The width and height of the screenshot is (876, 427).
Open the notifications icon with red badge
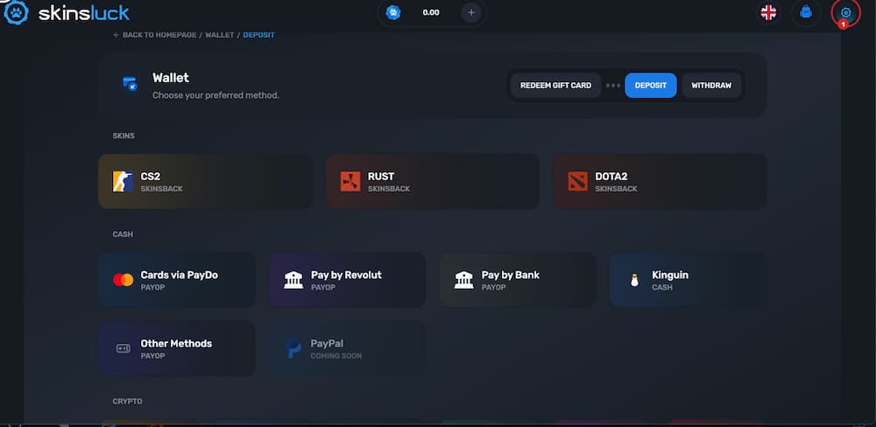[x=845, y=13]
